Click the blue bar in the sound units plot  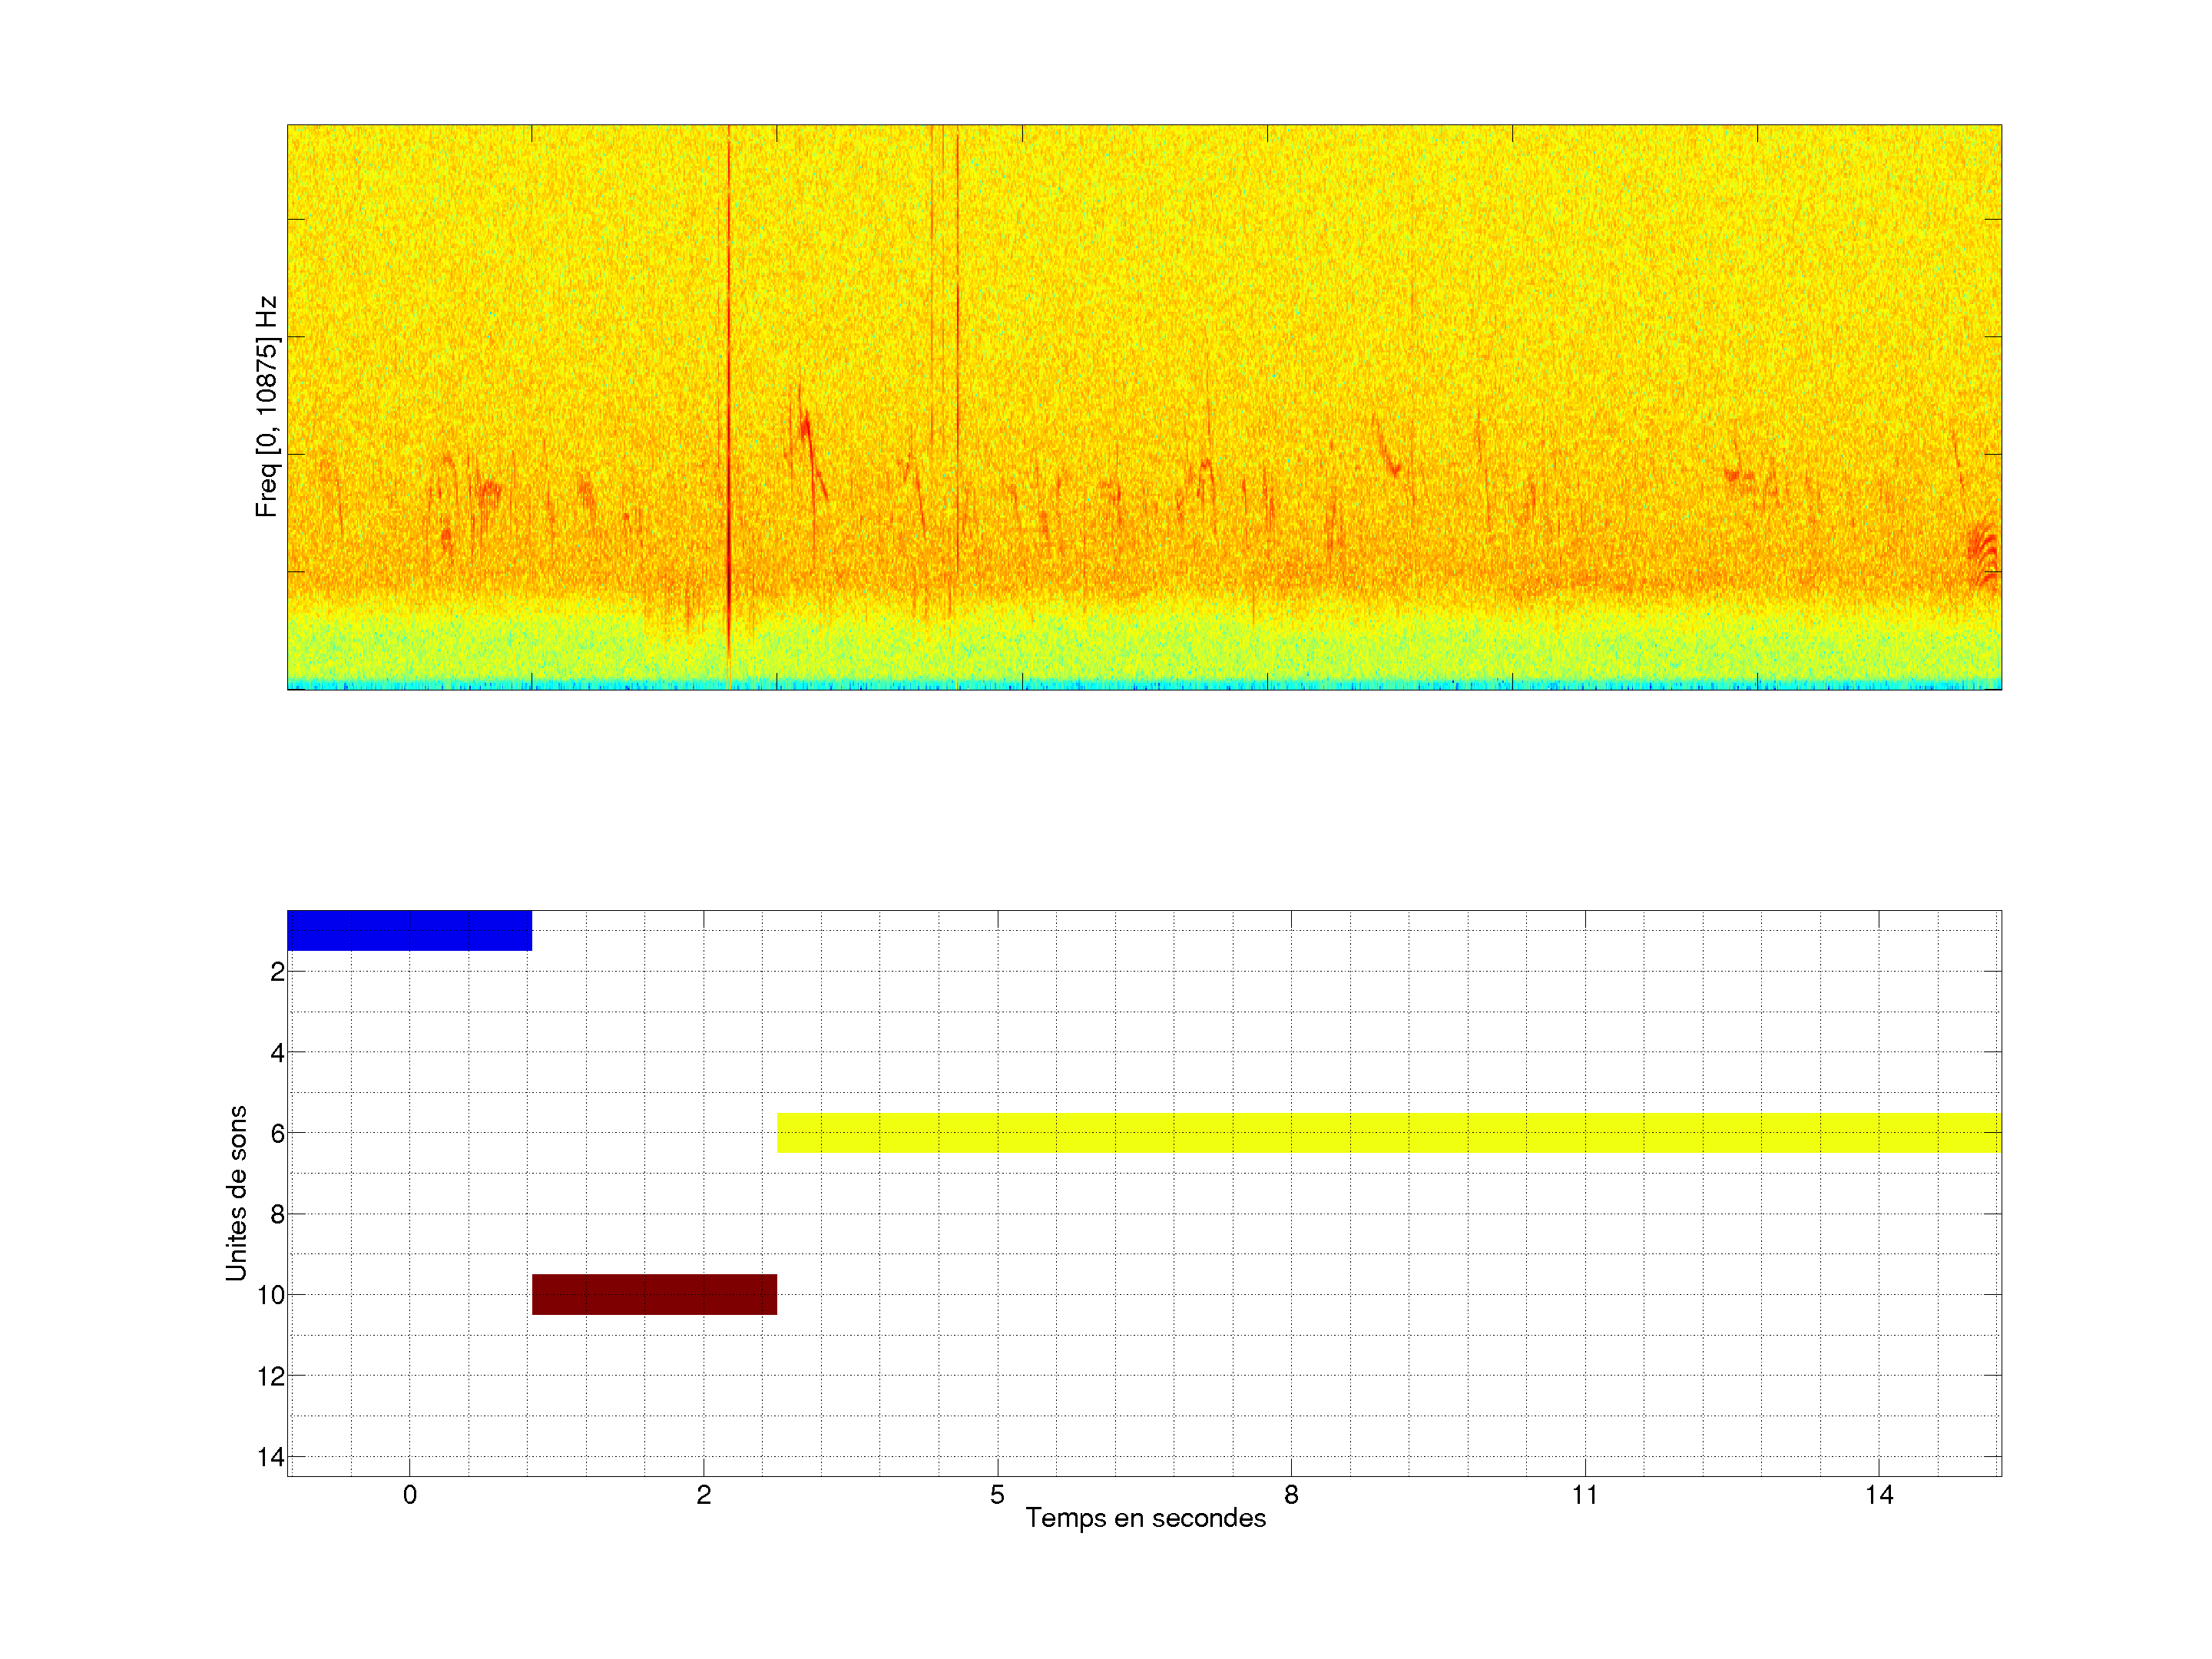(x=409, y=930)
